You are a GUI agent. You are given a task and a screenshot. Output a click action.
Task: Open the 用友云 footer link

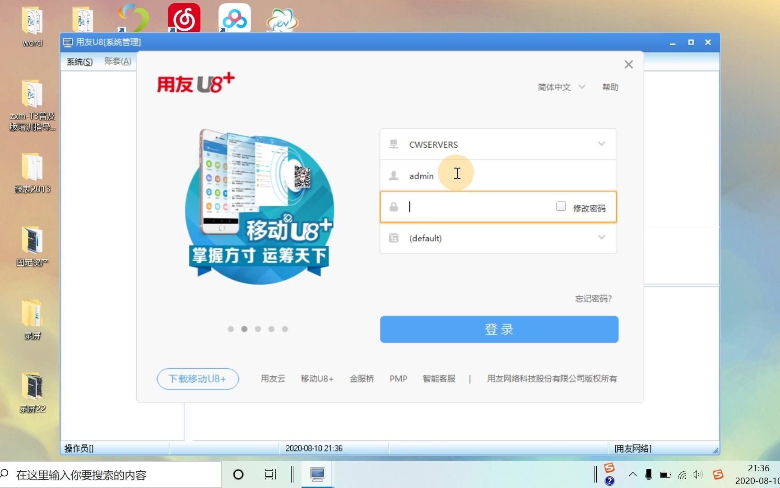click(273, 379)
